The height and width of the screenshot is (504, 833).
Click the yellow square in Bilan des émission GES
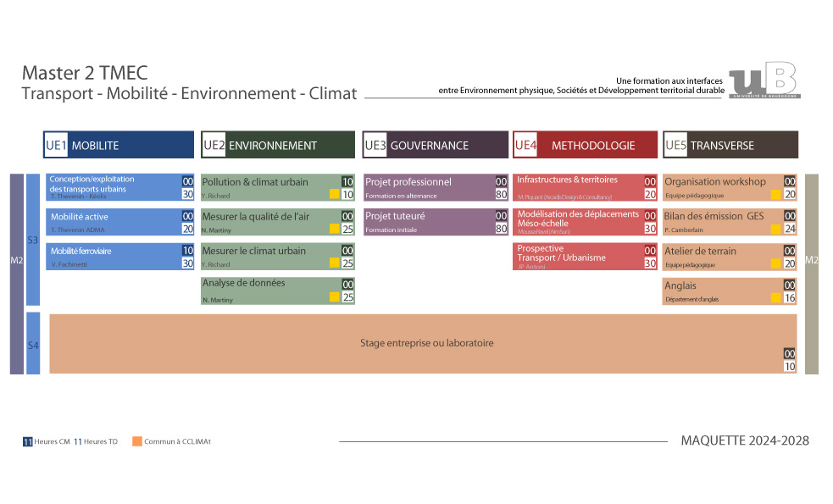775,229
